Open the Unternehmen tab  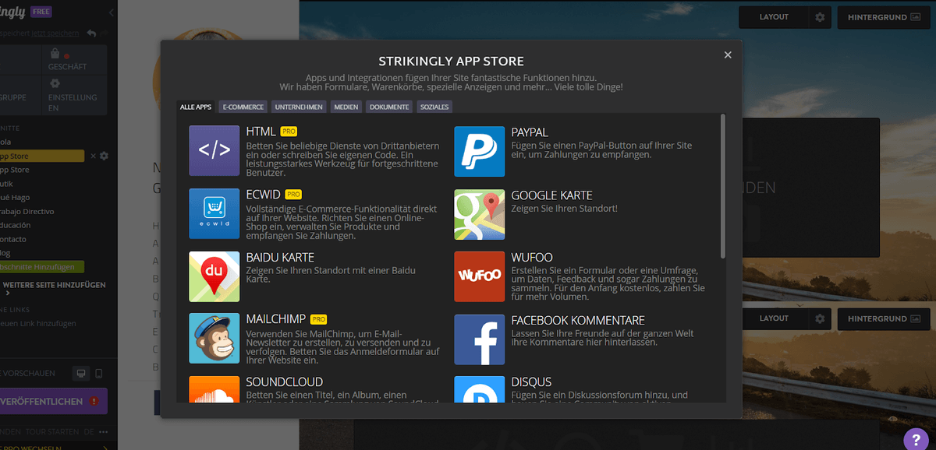coord(299,107)
